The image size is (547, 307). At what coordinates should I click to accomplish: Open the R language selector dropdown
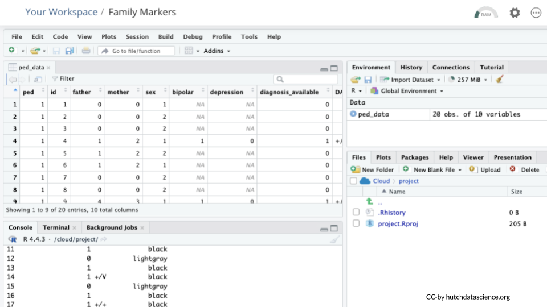356,91
